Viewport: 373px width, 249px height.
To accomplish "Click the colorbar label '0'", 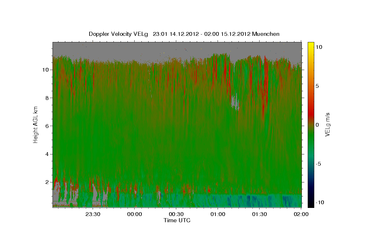I will click(x=317, y=125).
